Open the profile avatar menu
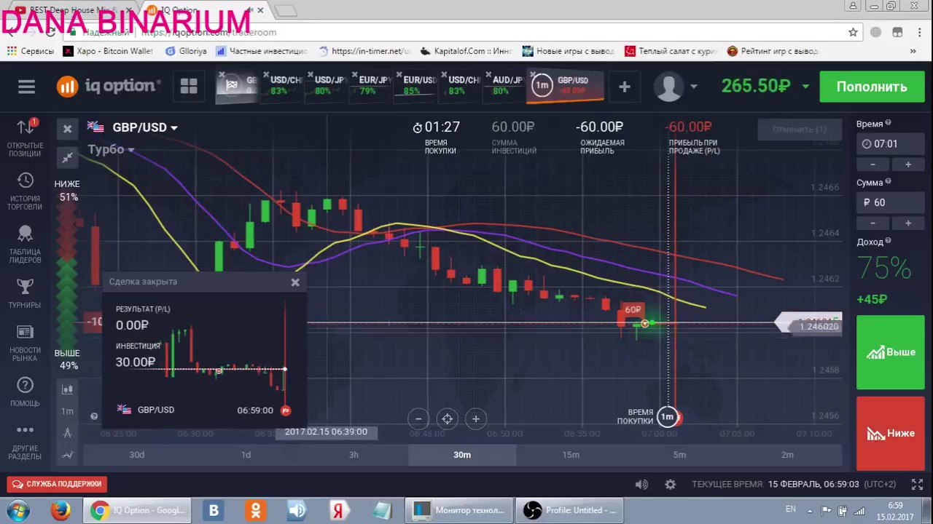933x524 pixels. [x=675, y=87]
